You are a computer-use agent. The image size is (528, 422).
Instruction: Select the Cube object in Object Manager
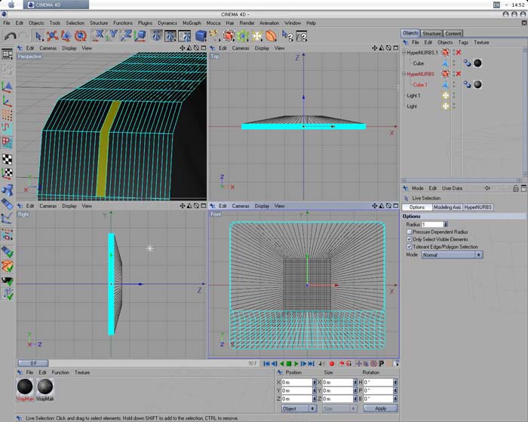point(418,63)
